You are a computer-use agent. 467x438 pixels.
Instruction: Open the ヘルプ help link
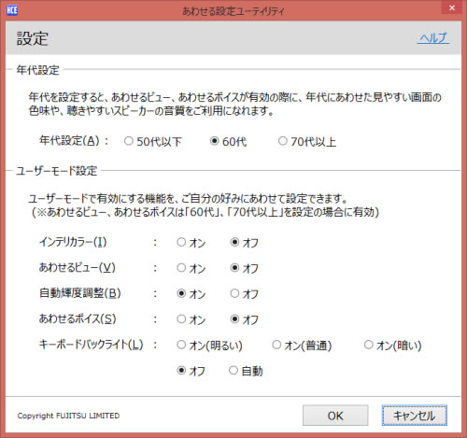[x=433, y=38]
